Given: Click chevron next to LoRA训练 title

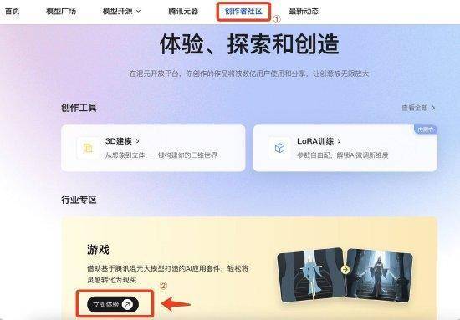Looking at the screenshot, I should [339, 141].
